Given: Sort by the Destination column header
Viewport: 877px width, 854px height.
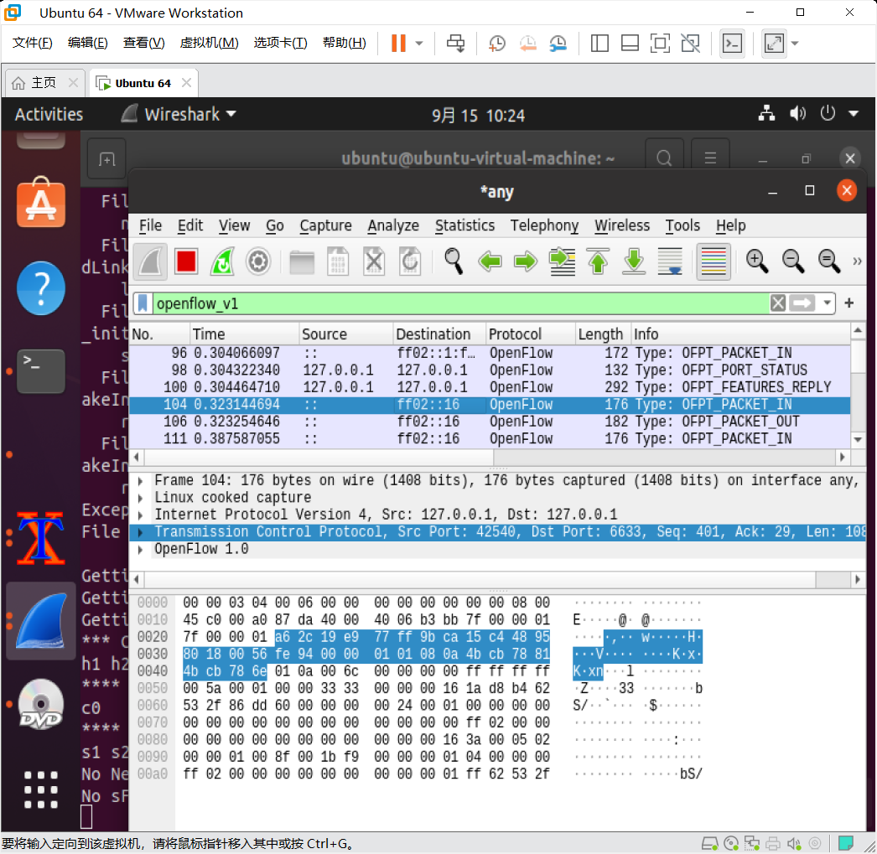Looking at the screenshot, I should click(438, 334).
